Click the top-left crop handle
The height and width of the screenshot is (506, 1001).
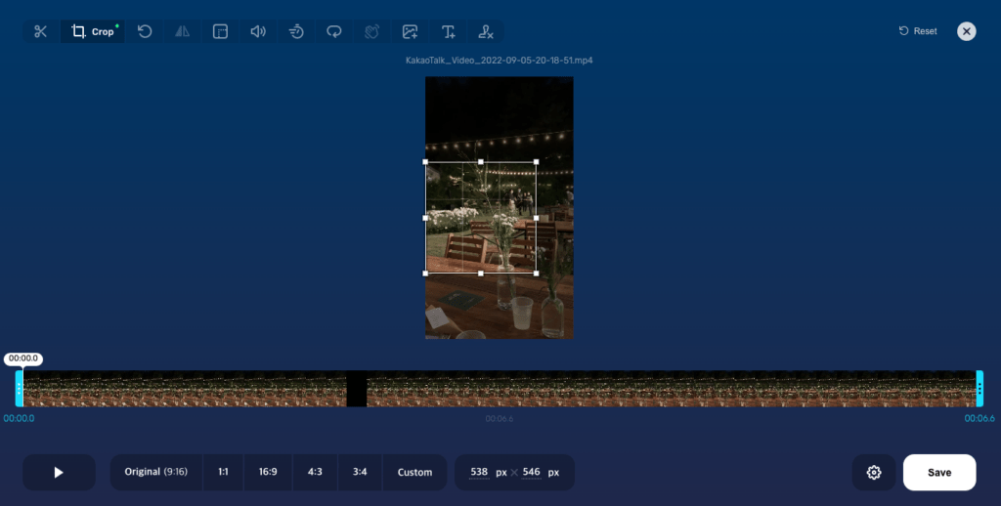(426, 162)
